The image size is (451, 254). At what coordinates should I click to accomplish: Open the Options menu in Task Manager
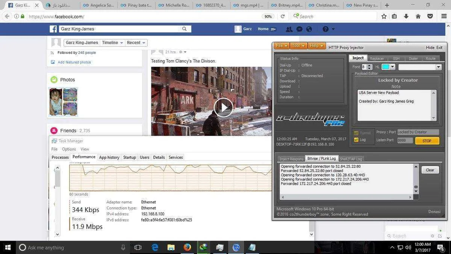[x=69, y=149]
